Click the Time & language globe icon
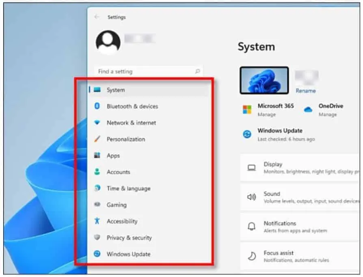The width and height of the screenshot is (363, 277). [x=97, y=188]
